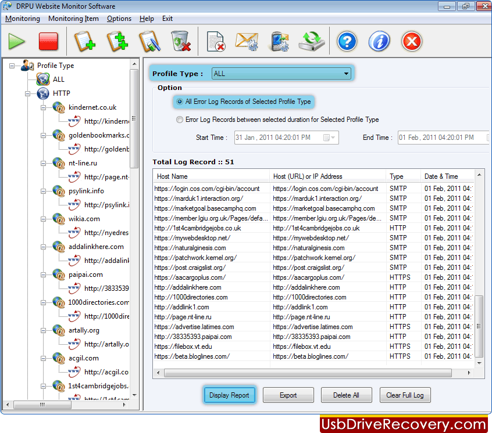The height and width of the screenshot is (433, 492).
Task: Click the Delete All button
Action: 347,395
